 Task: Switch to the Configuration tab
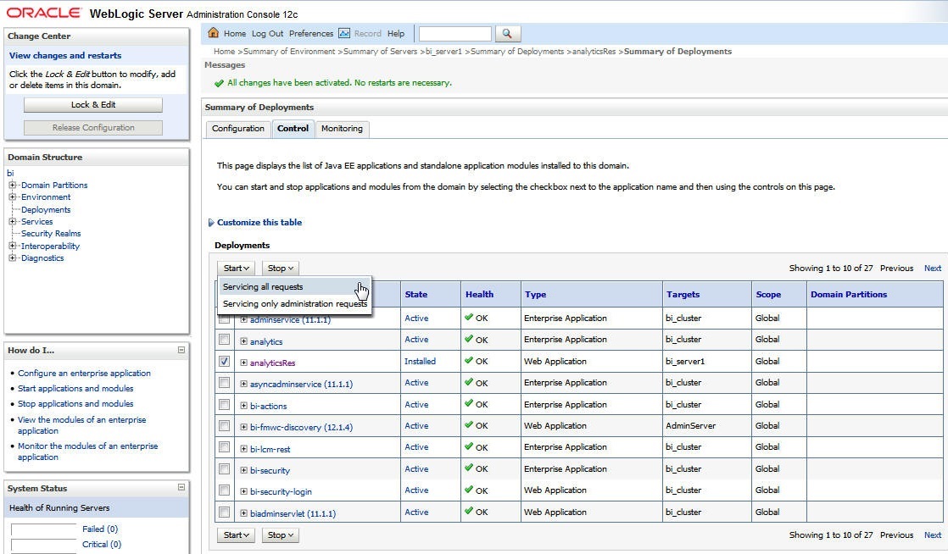pyautogui.click(x=238, y=129)
